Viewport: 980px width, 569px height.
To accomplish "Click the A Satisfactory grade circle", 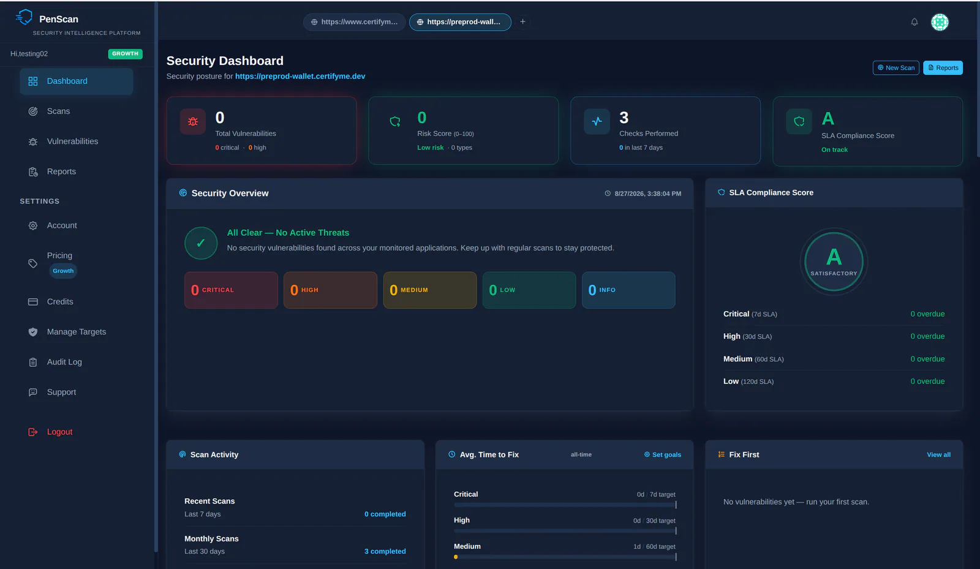I will click(834, 262).
